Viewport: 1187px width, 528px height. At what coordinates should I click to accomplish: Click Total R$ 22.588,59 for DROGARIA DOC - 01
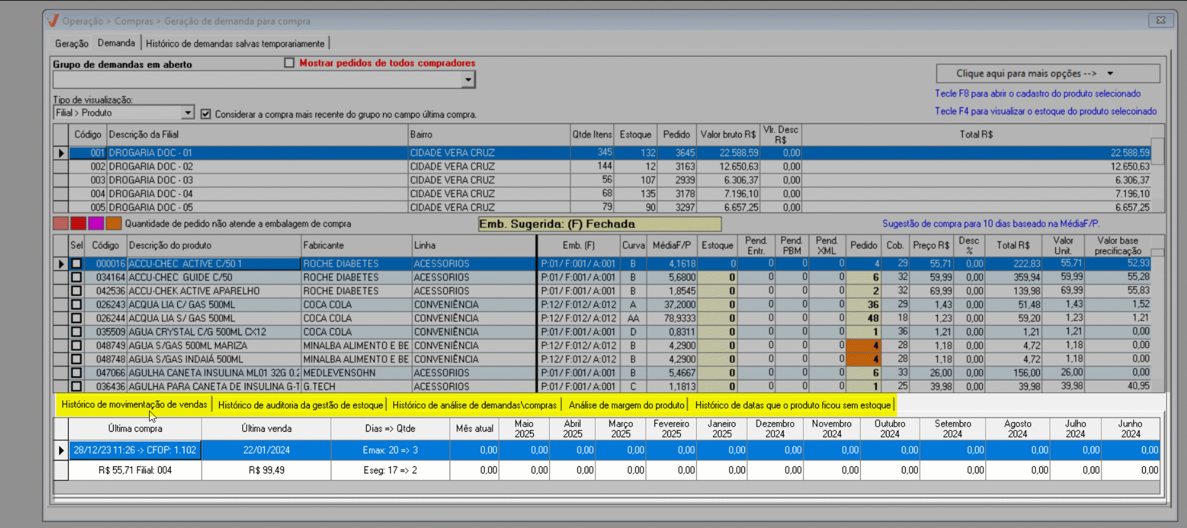[x=976, y=153]
